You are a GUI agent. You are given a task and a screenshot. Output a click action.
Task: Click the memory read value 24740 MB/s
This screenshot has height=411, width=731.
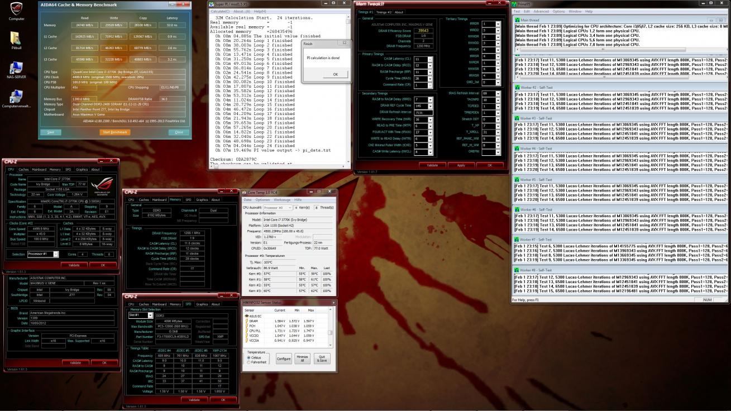[85, 25]
